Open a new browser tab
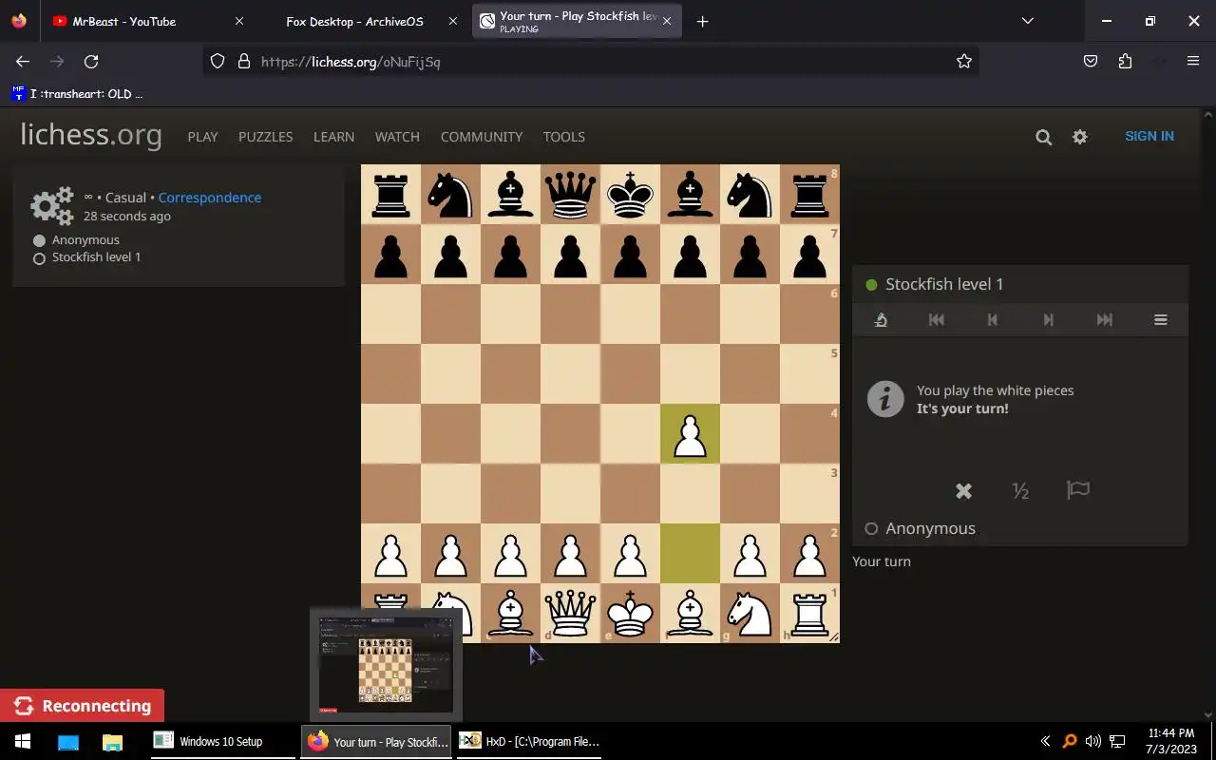This screenshot has width=1216, height=760. [x=702, y=21]
